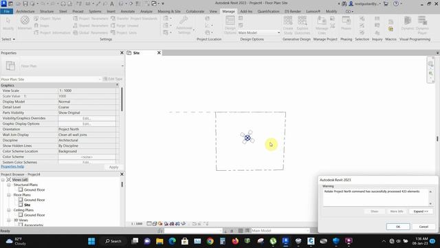Click Edit for Graphic Display Options
The image size is (440, 248).
point(87,124)
